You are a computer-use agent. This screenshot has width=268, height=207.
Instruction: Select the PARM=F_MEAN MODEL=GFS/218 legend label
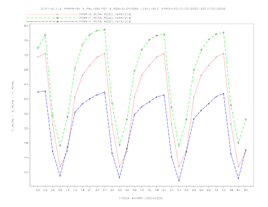[105, 22]
